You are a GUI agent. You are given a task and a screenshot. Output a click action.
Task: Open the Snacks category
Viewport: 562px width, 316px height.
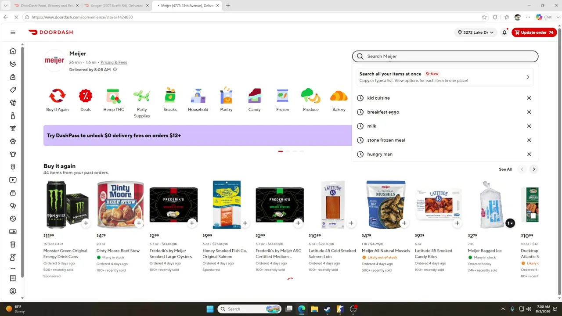coord(170,100)
